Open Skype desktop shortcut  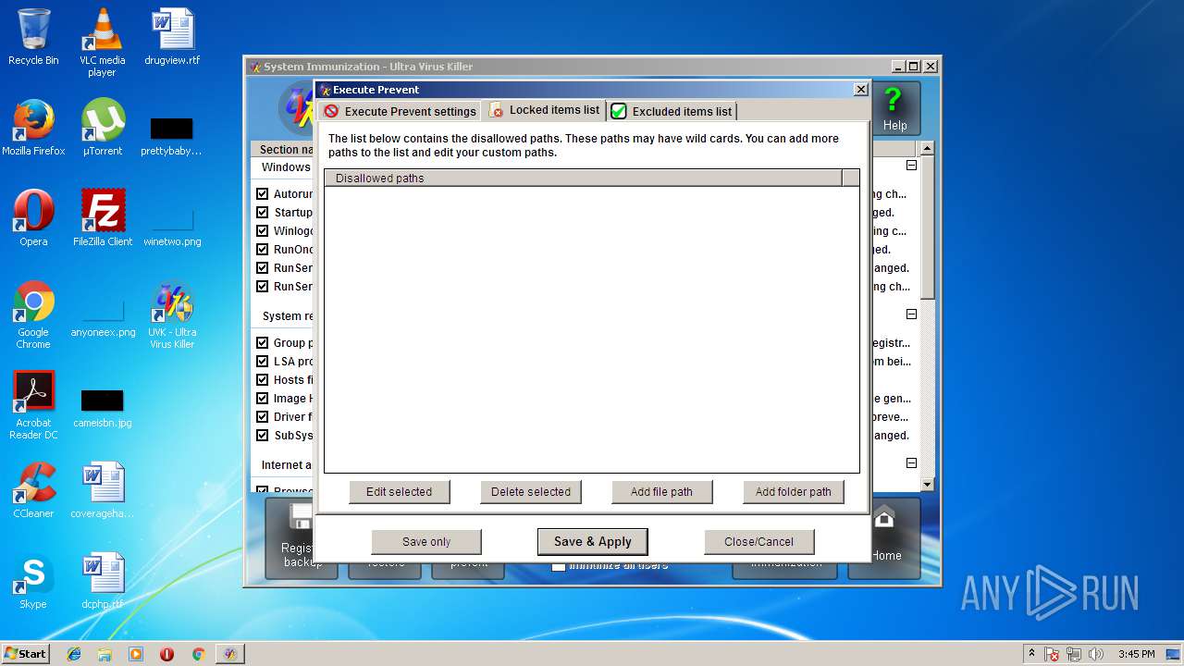[33, 581]
